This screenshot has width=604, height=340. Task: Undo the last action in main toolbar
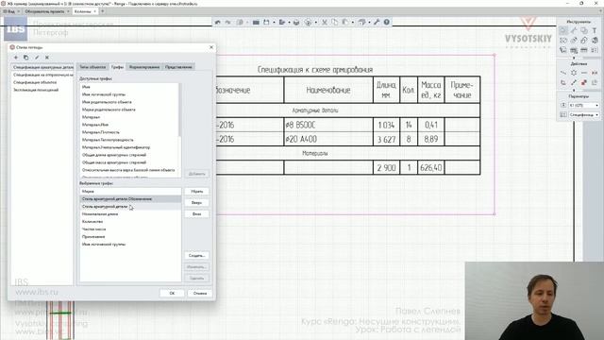point(218,23)
